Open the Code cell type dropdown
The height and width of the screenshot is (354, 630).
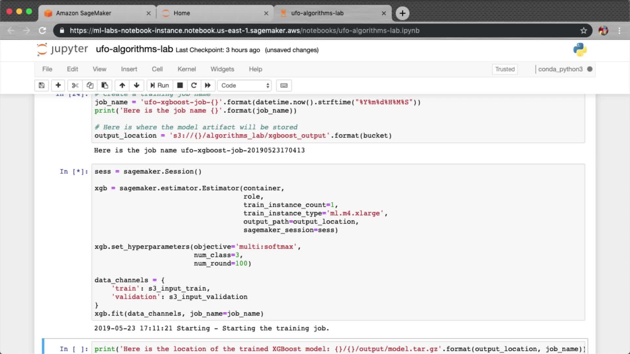245,86
